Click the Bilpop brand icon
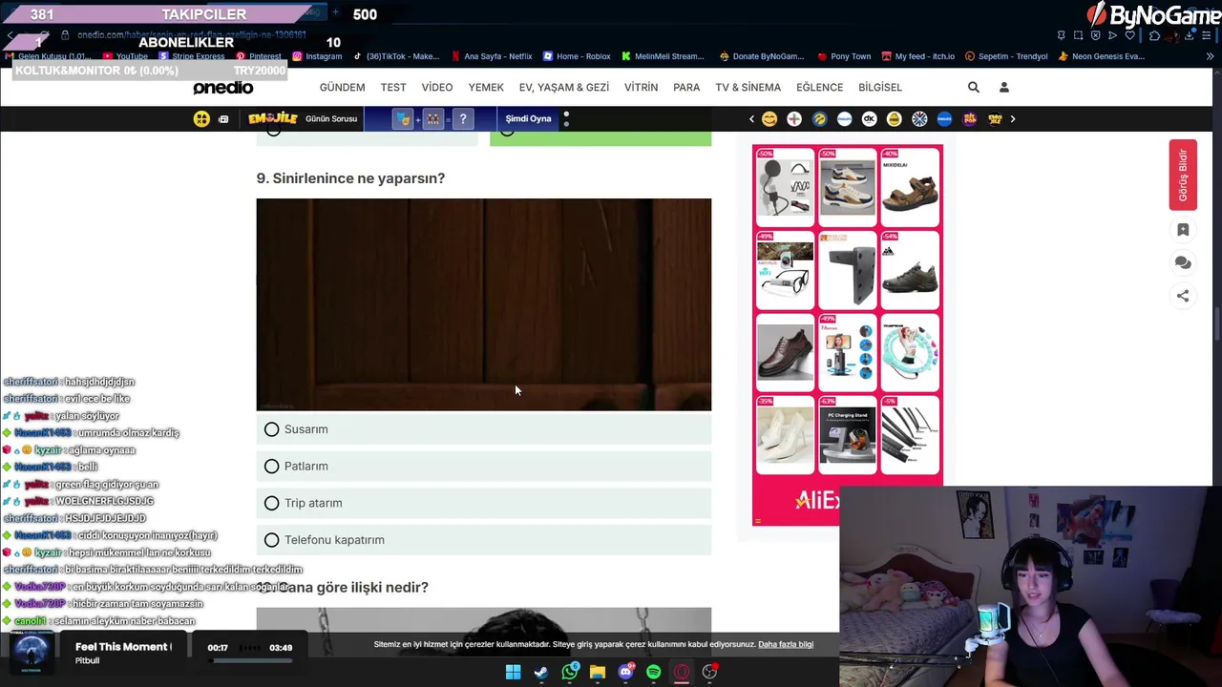This screenshot has height=687, width=1222. 969,119
